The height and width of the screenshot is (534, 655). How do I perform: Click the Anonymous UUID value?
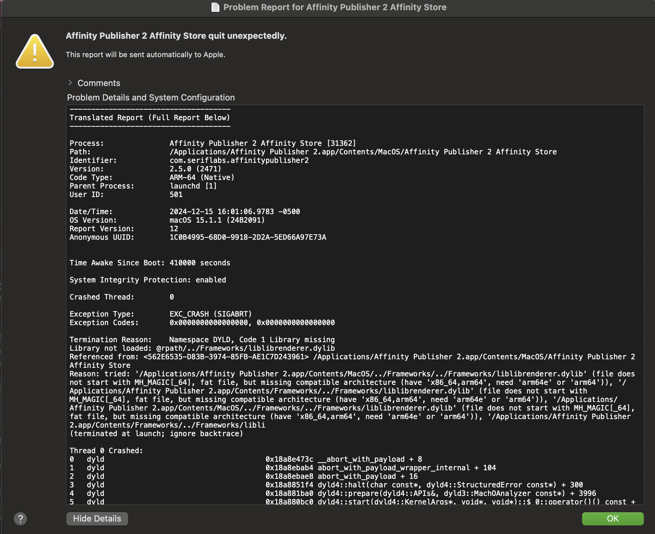tap(248, 237)
